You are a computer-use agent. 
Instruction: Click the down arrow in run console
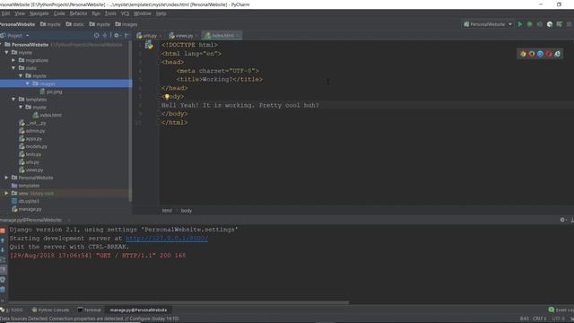3,249
